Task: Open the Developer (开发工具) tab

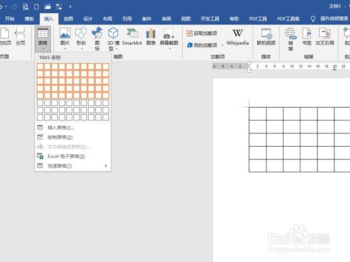Action: (x=210, y=19)
